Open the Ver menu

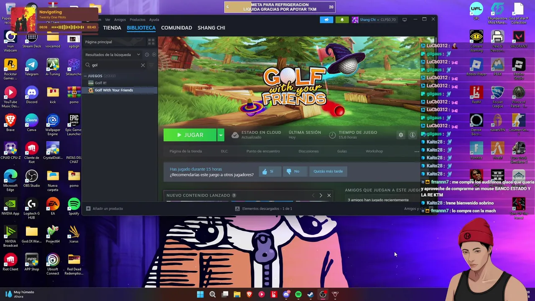click(x=107, y=20)
